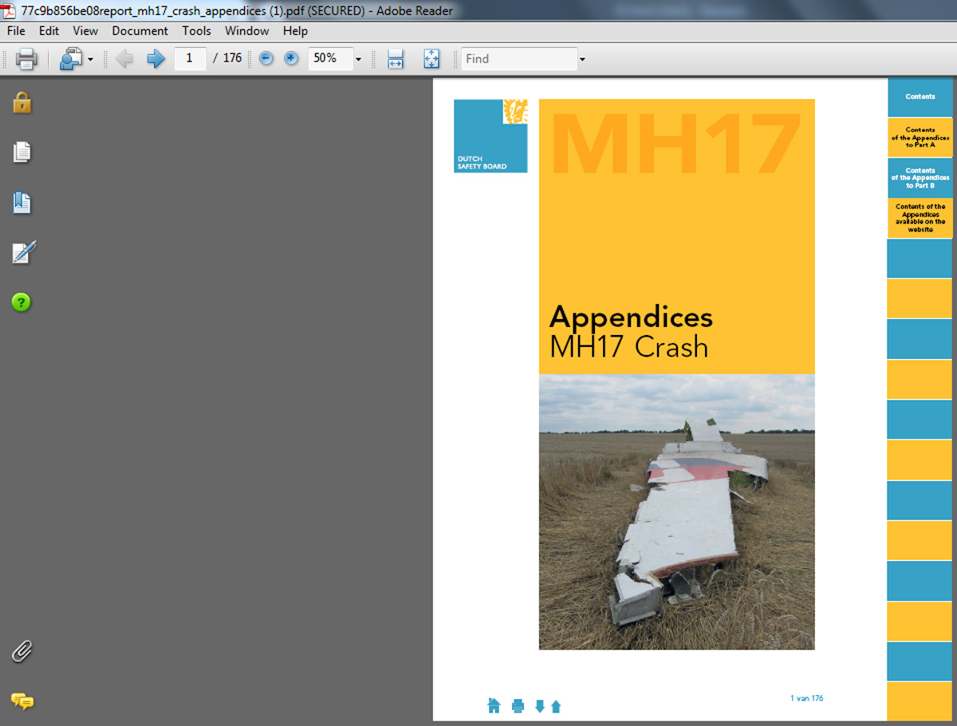Screen dimensions: 957x726
Task: Go to the previous page using the arrow
Action: 124,58
